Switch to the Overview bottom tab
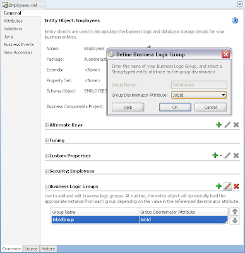The height and width of the screenshot is (253, 245). (11, 249)
